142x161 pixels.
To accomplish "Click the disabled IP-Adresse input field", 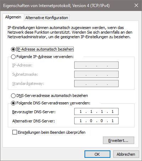I will (x=96, y=65).
